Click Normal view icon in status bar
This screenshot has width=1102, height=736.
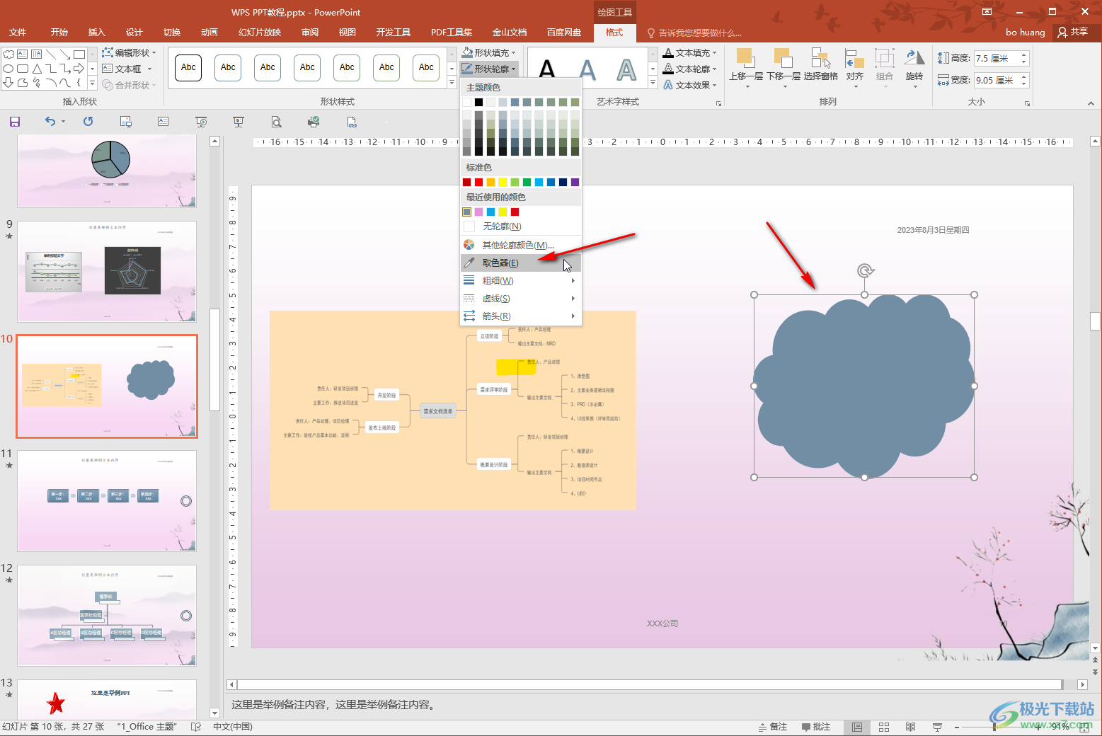857,727
